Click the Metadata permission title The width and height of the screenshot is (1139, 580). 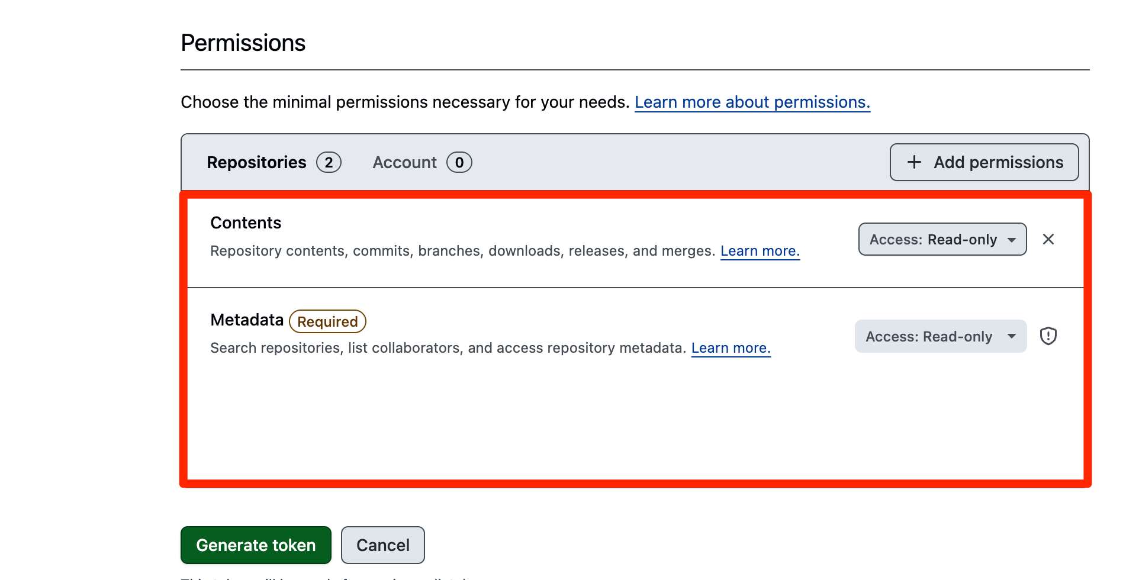coord(247,320)
